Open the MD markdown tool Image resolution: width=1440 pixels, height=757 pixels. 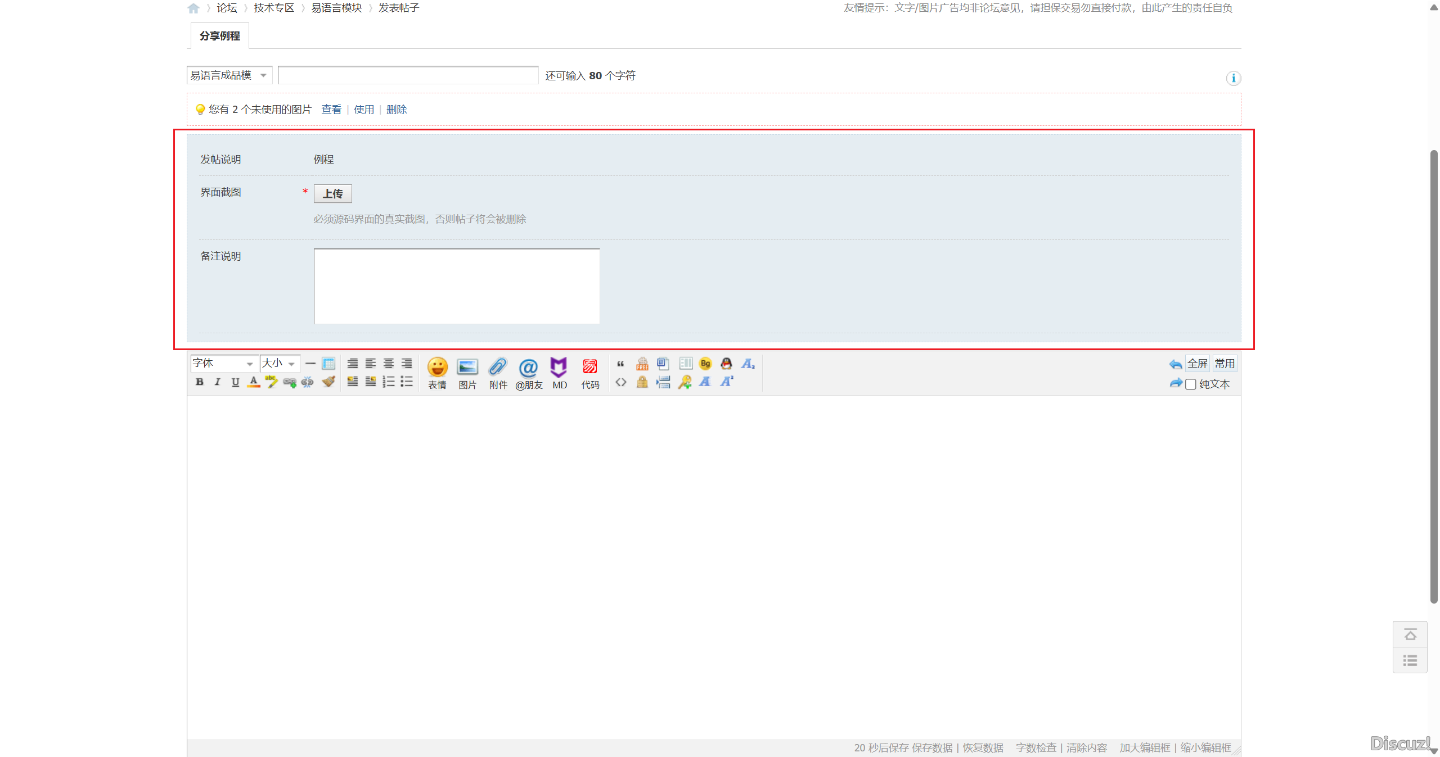(x=559, y=372)
